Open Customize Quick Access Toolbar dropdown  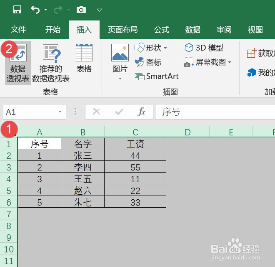(x=100, y=10)
